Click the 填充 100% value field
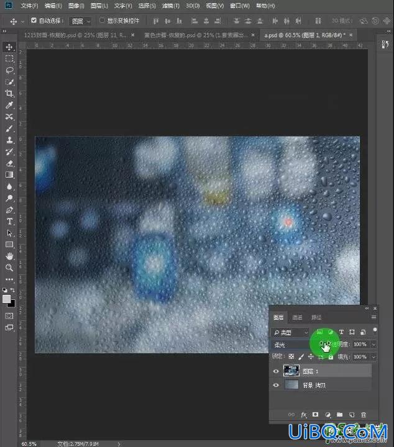Viewport: 394px width, 447px height. click(361, 356)
